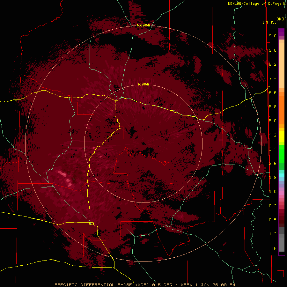Click the [PHAS] legend unit label

269,22
